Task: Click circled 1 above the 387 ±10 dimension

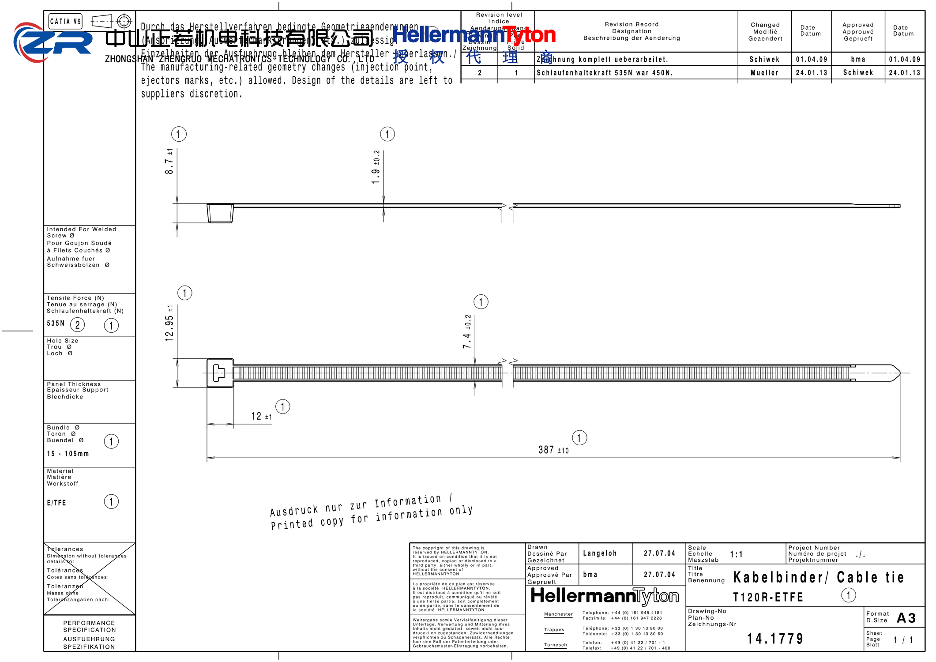Action: coord(579,438)
